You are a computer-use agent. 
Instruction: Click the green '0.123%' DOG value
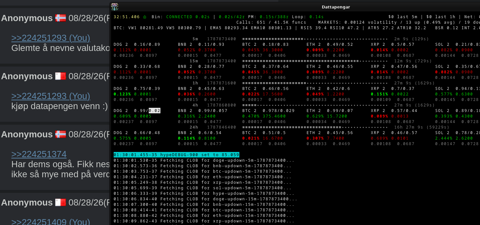(x=122, y=94)
